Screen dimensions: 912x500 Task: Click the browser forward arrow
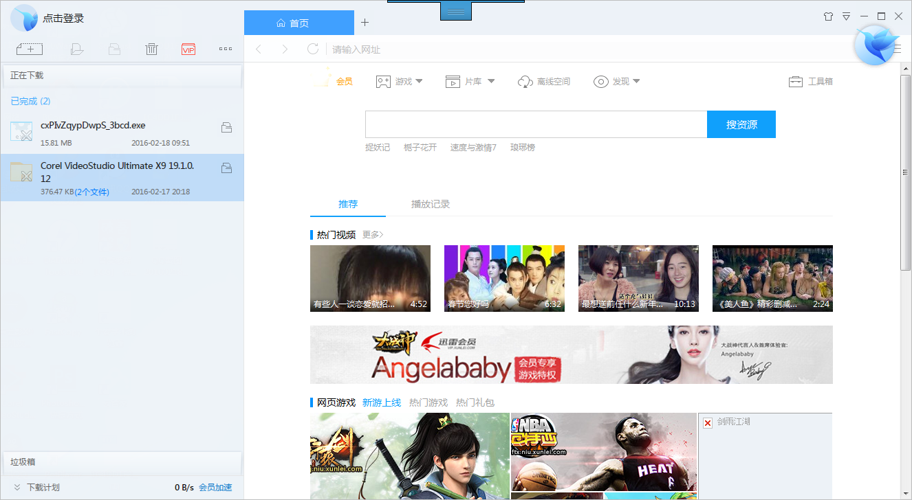coord(285,49)
